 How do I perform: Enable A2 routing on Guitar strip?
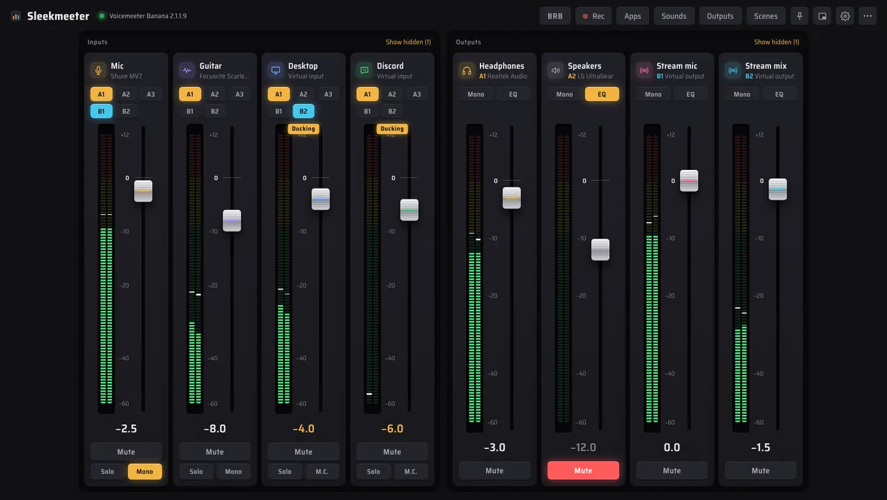214,94
